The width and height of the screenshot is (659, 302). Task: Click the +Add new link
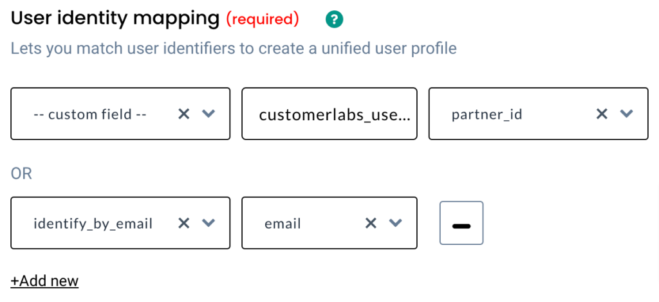tap(44, 281)
